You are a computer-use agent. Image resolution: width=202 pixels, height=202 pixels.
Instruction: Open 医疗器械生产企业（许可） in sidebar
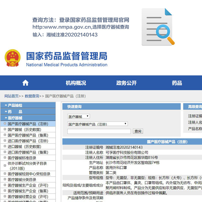28,185
